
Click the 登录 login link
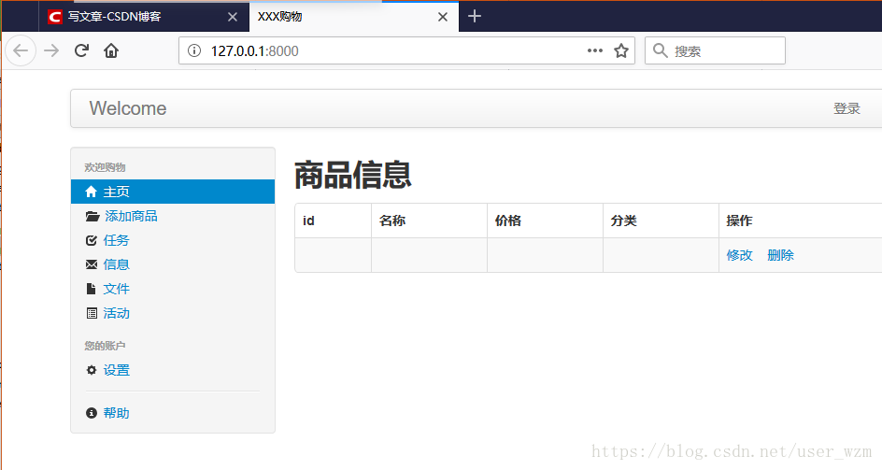click(846, 108)
